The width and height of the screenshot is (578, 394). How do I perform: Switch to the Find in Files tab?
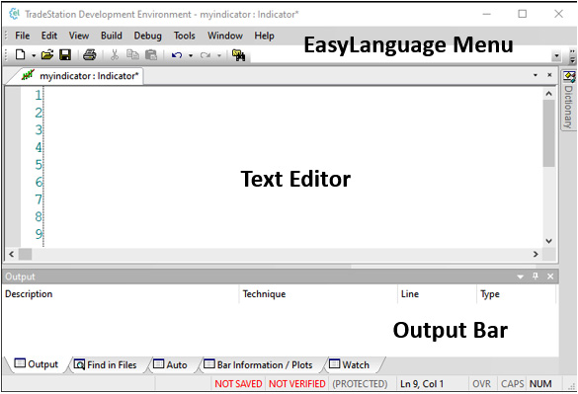click(x=105, y=365)
